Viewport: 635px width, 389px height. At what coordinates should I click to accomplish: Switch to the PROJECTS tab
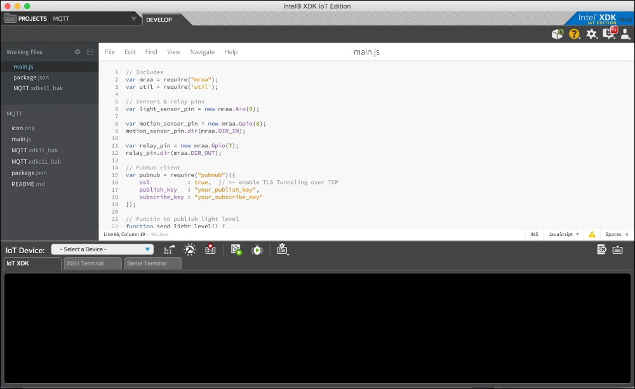[x=32, y=18]
